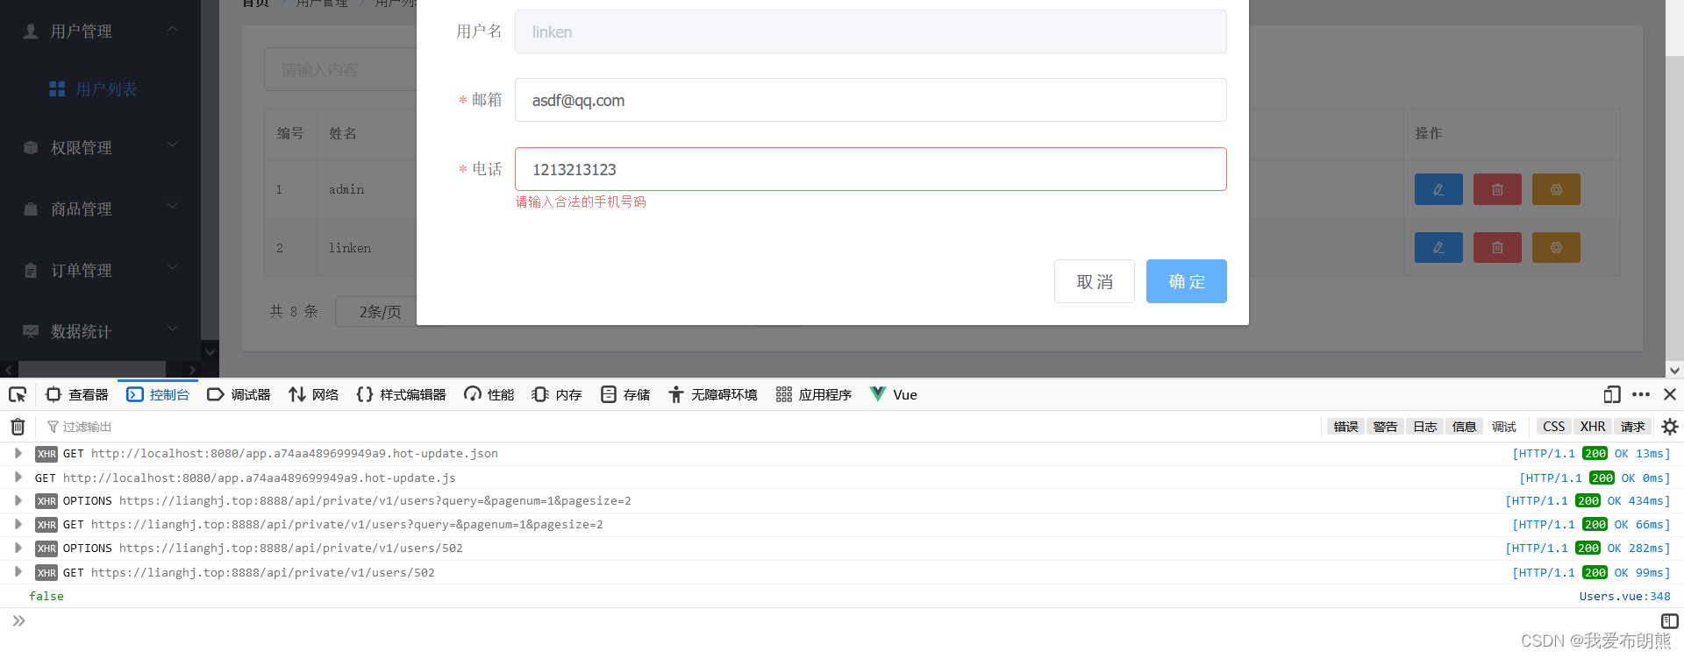
Task: Expand the 数据统计 sidebar menu
Action: [100, 331]
